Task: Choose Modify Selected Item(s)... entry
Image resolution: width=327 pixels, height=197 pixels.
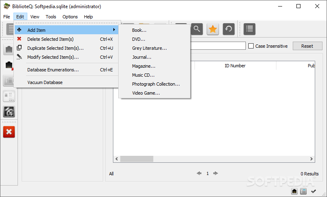Action: coord(66,57)
